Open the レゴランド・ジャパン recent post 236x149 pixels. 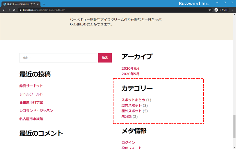coord(36,111)
